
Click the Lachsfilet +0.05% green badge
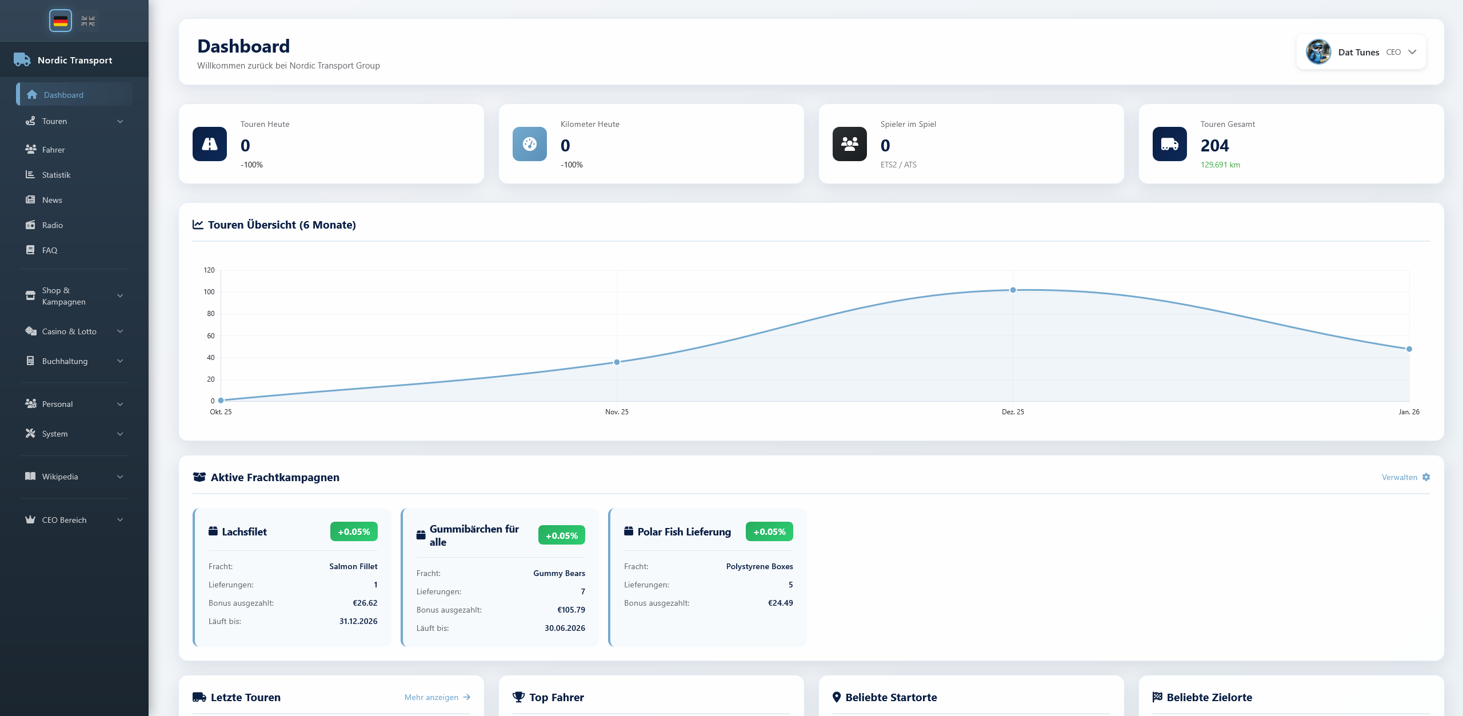point(354,531)
